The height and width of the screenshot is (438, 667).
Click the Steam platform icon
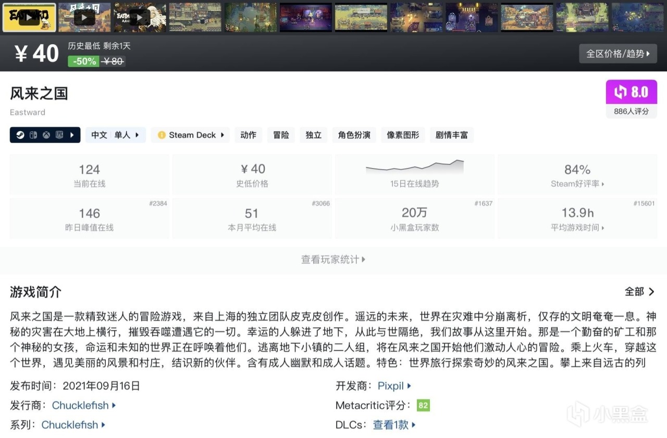pos(20,135)
